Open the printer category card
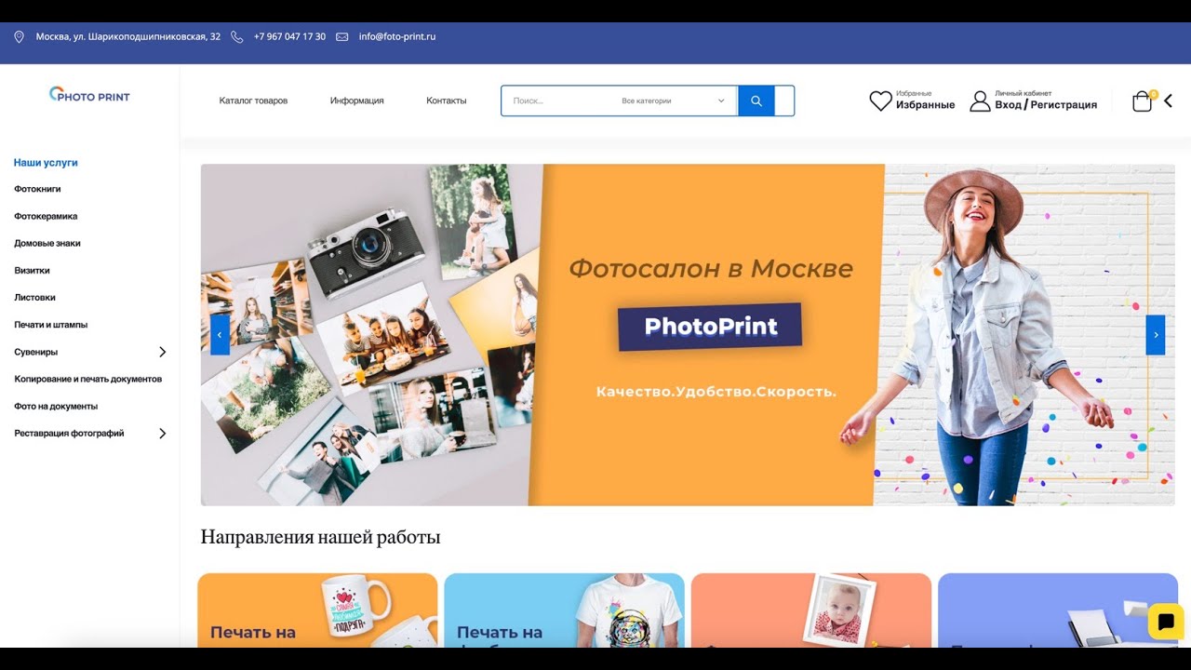This screenshot has height=670, width=1191. click(1058, 610)
